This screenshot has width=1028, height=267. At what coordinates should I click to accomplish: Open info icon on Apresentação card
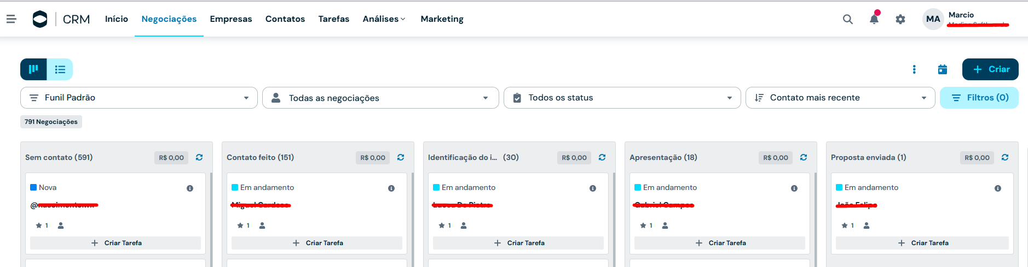pyautogui.click(x=794, y=188)
